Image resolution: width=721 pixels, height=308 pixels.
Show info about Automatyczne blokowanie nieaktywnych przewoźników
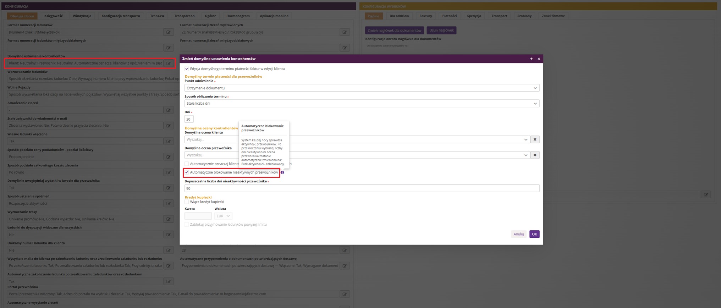tap(282, 172)
